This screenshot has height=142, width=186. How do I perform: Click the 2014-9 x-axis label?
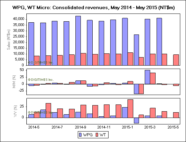tap(80, 127)
